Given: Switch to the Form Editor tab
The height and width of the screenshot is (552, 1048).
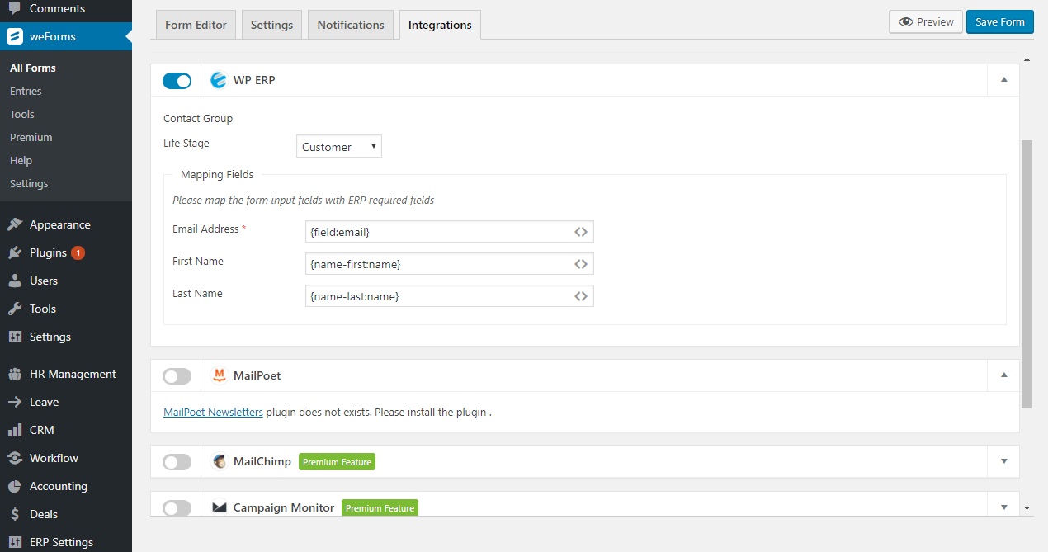Looking at the screenshot, I should 195,24.
